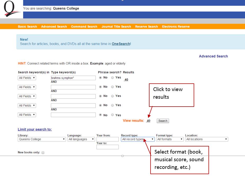Select No phrase search in third row
The image size is (245, 176).
(101, 96)
